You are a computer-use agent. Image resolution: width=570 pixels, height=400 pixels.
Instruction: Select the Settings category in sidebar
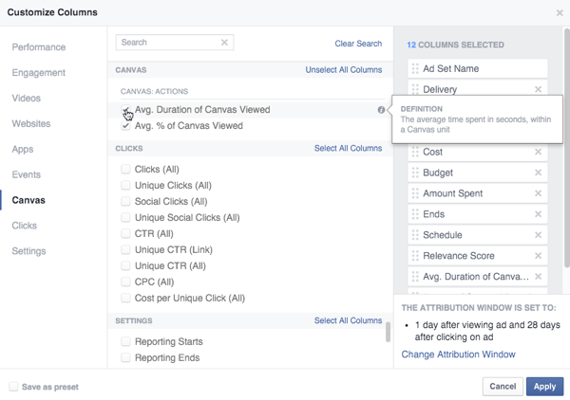[28, 251]
